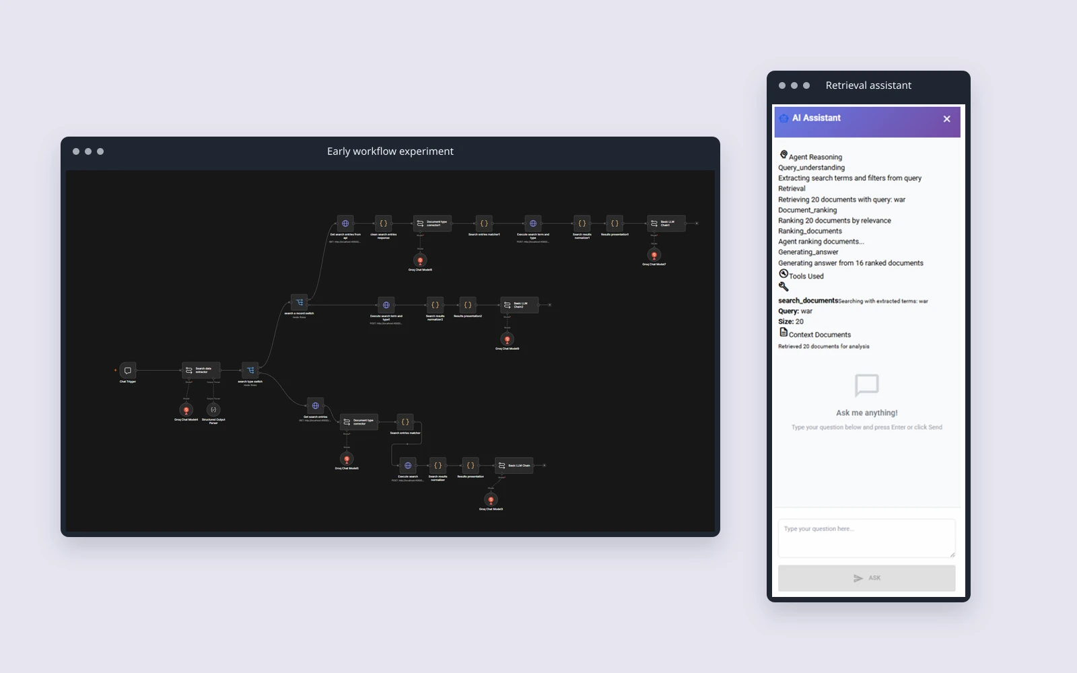The image size is (1077, 673).
Task: Open the Search results normalizer1 node
Action: [582, 223]
